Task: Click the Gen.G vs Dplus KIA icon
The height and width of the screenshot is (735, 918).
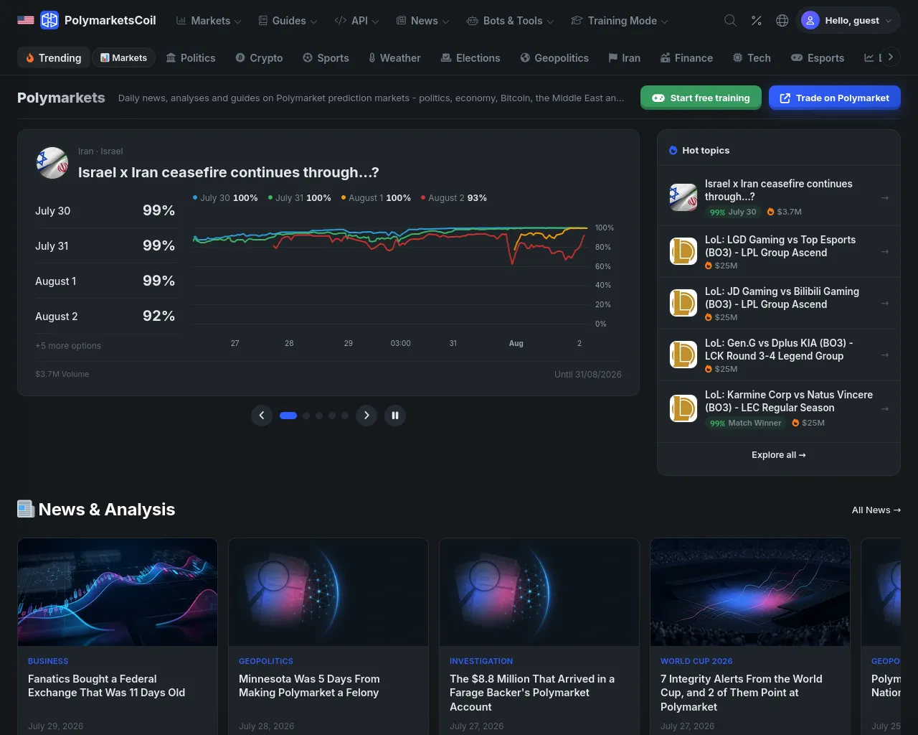Action: pyautogui.click(x=683, y=355)
